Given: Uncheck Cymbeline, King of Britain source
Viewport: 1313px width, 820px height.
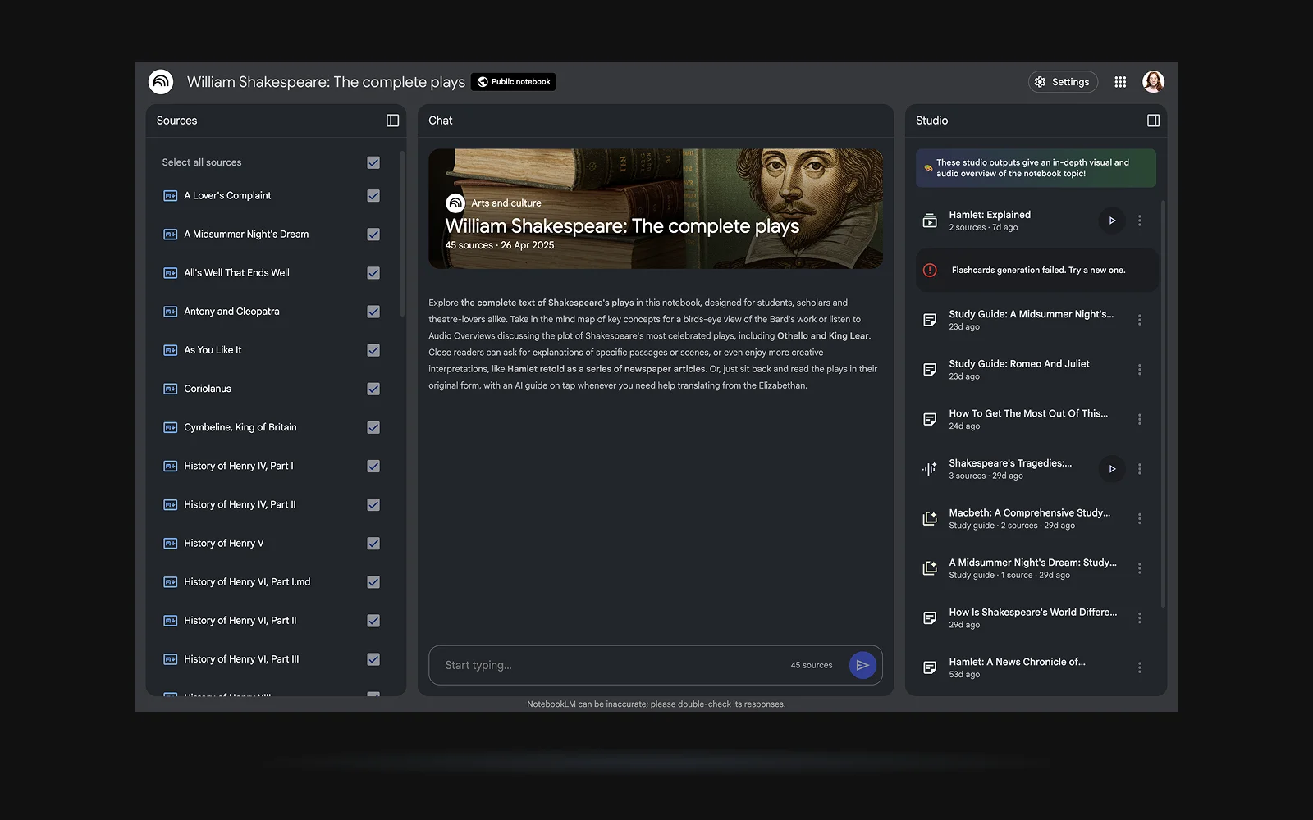Looking at the screenshot, I should pos(373,427).
